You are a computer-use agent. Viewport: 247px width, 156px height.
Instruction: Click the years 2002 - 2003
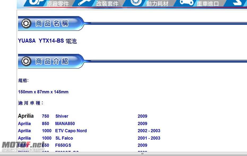[149, 131]
